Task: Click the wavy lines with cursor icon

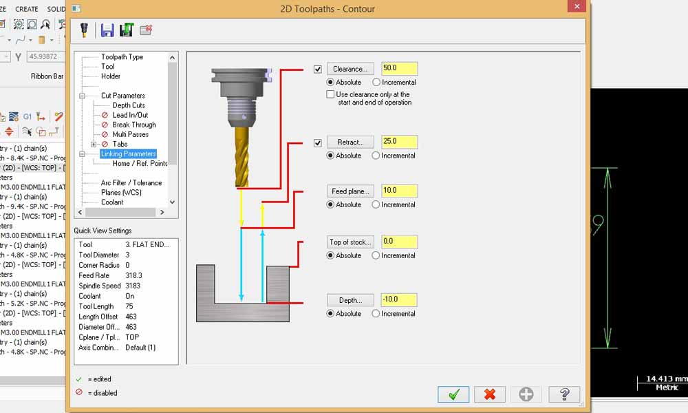Action: coord(27,131)
